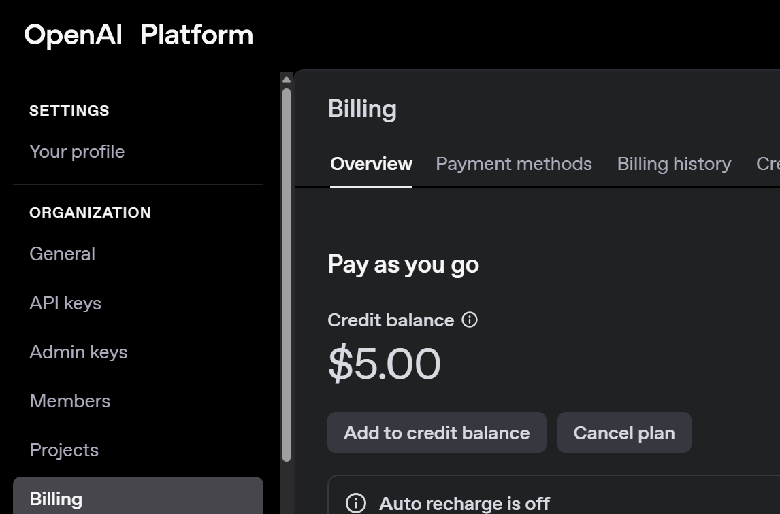The height and width of the screenshot is (514, 780).
Task: Click the $5.00 credit balance amount
Action: 385,364
